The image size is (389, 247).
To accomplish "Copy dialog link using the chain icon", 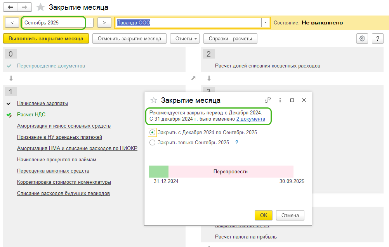I will point(268,100).
